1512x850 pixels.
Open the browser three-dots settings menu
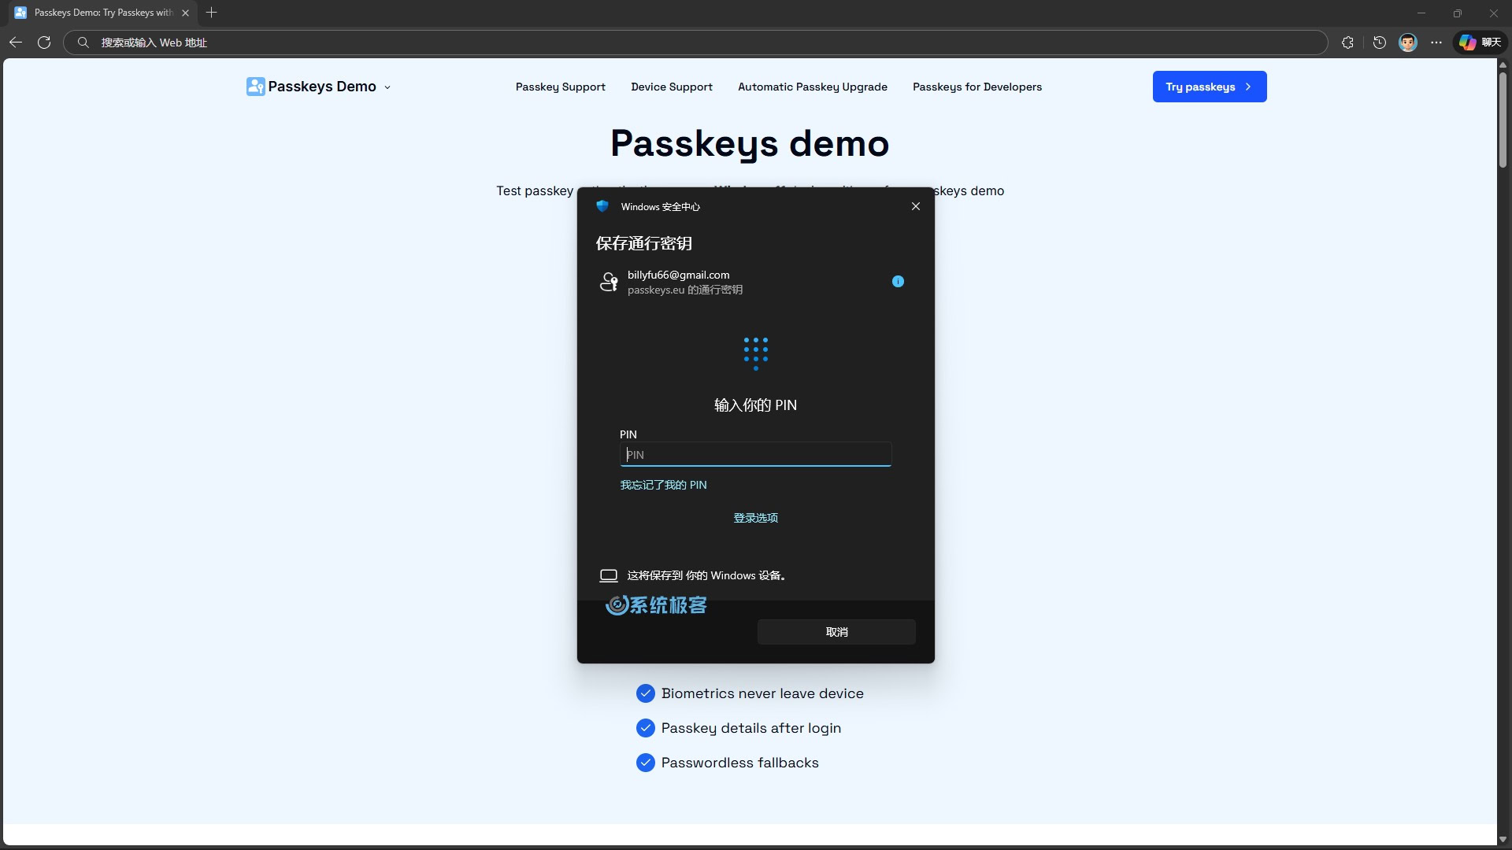pyautogui.click(x=1436, y=42)
